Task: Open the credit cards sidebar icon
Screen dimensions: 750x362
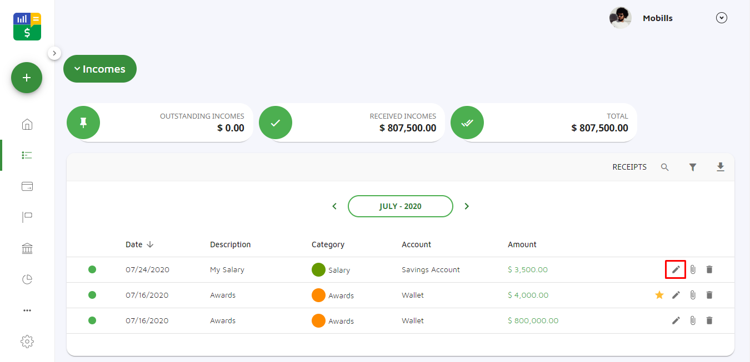Action: pyautogui.click(x=27, y=186)
